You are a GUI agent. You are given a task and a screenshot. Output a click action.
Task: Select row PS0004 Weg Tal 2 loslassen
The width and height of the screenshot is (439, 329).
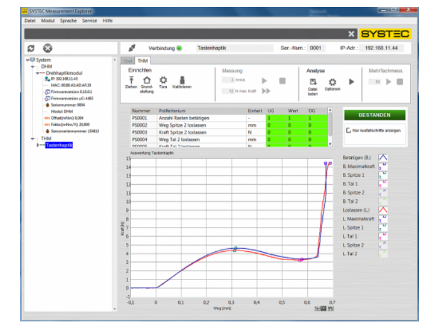(x=229, y=140)
